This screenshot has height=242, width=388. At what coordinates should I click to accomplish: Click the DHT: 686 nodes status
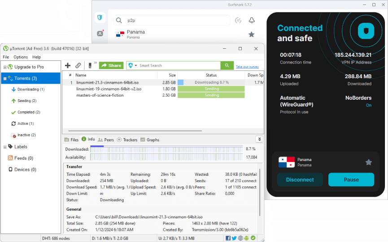coord(56,238)
